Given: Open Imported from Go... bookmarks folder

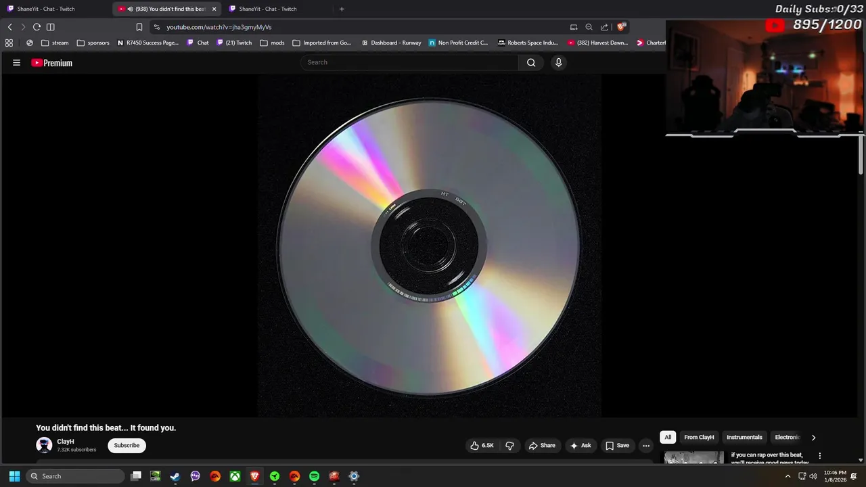Looking at the screenshot, I should pyautogui.click(x=322, y=43).
